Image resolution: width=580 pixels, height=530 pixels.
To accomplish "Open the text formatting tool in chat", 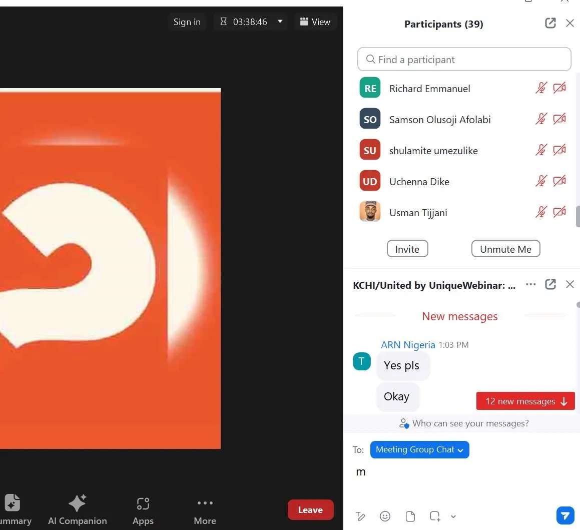I will tap(361, 516).
